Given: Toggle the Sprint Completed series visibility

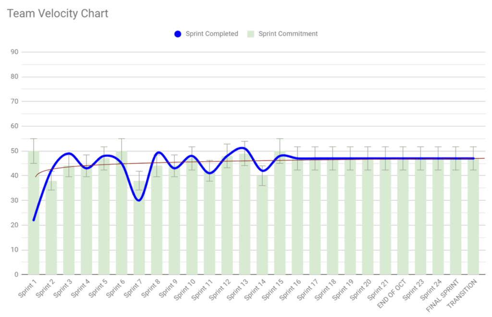Looking at the screenshot, I should coord(207,34).
